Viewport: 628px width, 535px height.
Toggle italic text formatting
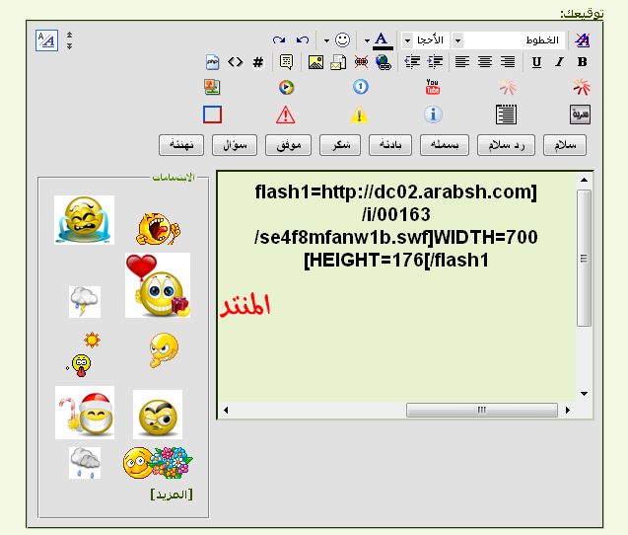tap(559, 62)
